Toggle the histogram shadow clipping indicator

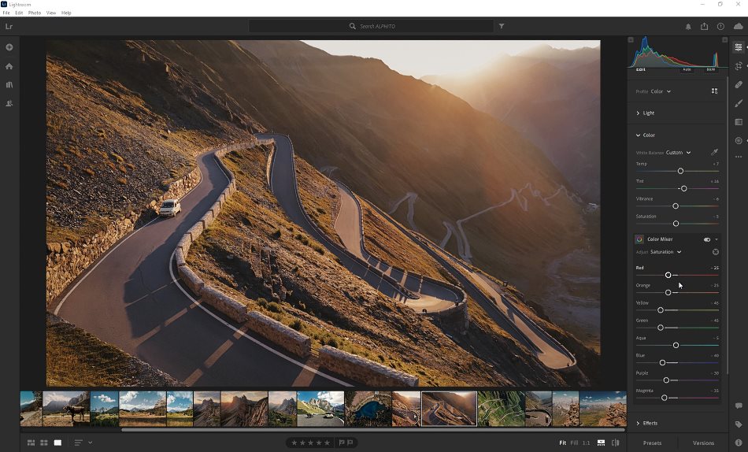point(631,40)
